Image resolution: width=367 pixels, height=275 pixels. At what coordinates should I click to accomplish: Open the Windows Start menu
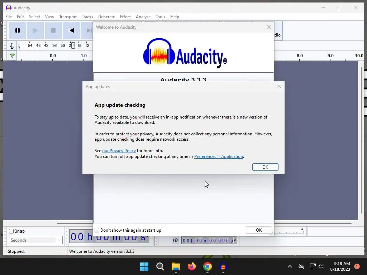pyautogui.click(x=144, y=266)
